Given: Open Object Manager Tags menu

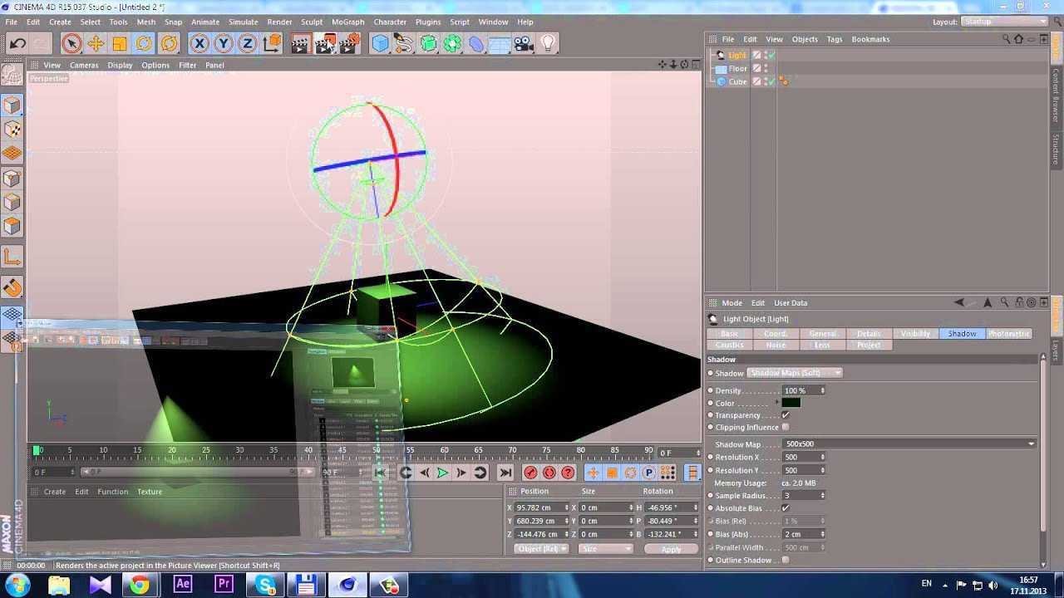Looking at the screenshot, I should 835,39.
